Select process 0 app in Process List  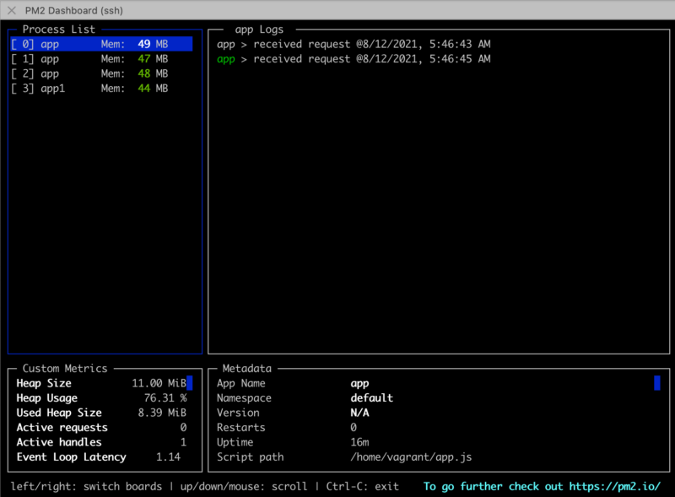pos(101,44)
